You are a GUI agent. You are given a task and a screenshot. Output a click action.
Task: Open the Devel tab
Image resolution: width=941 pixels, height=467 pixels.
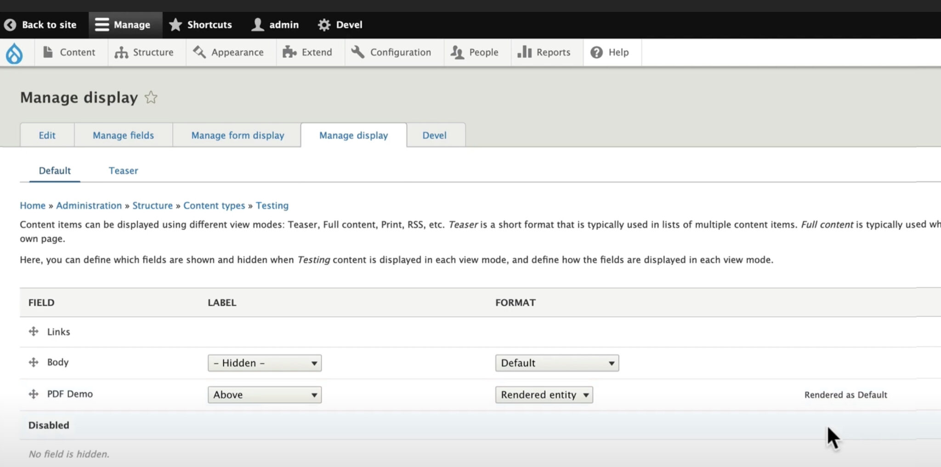435,135
